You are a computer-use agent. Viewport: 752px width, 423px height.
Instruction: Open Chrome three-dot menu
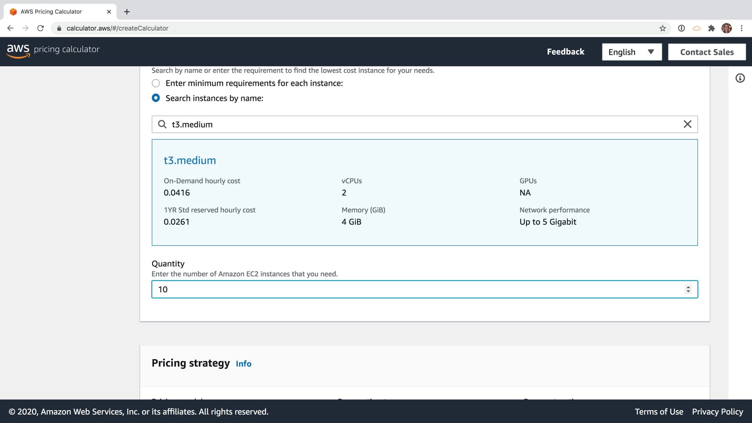coord(741,28)
